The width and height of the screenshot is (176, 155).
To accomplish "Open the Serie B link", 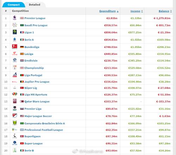I will click(29, 150).
